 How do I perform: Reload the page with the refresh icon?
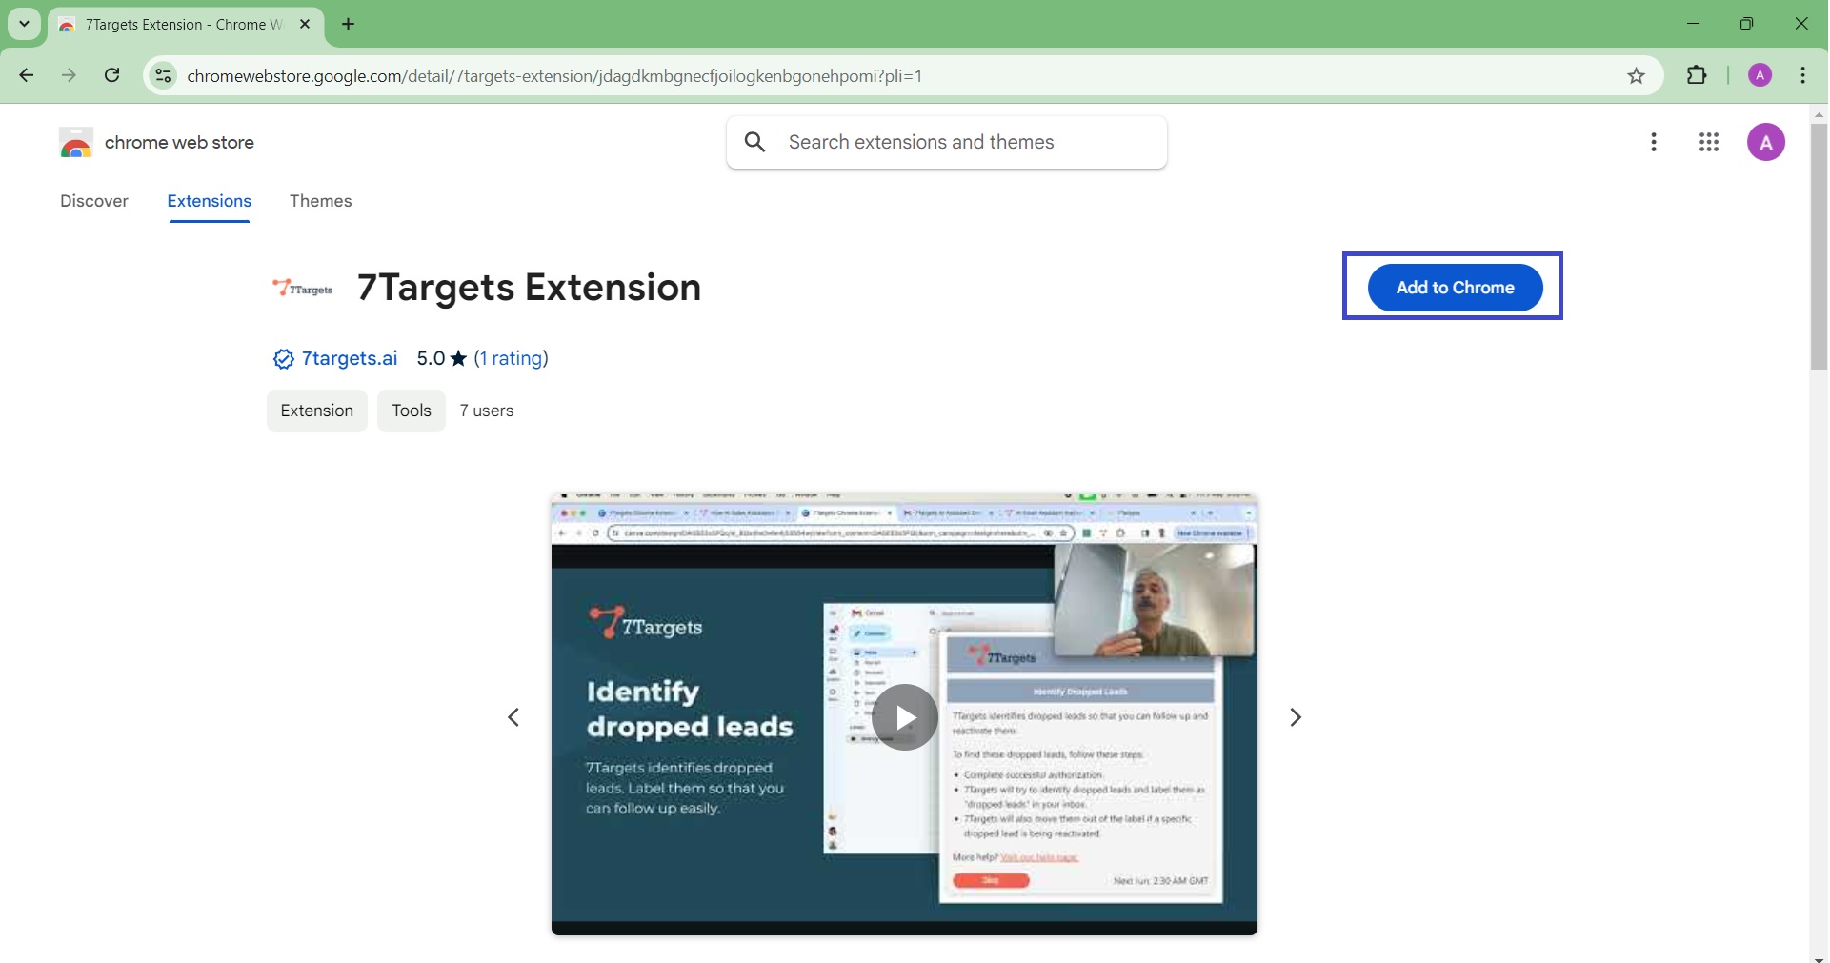112,76
